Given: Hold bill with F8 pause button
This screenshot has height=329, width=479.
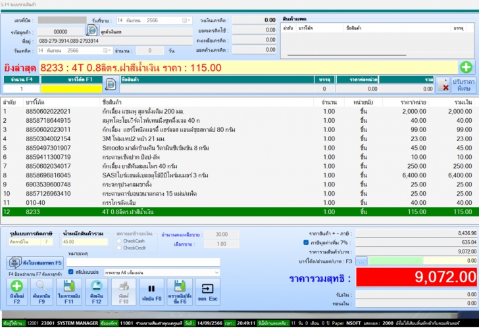Looking at the screenshot, I should pyautogui.click(x=151, y=292).
